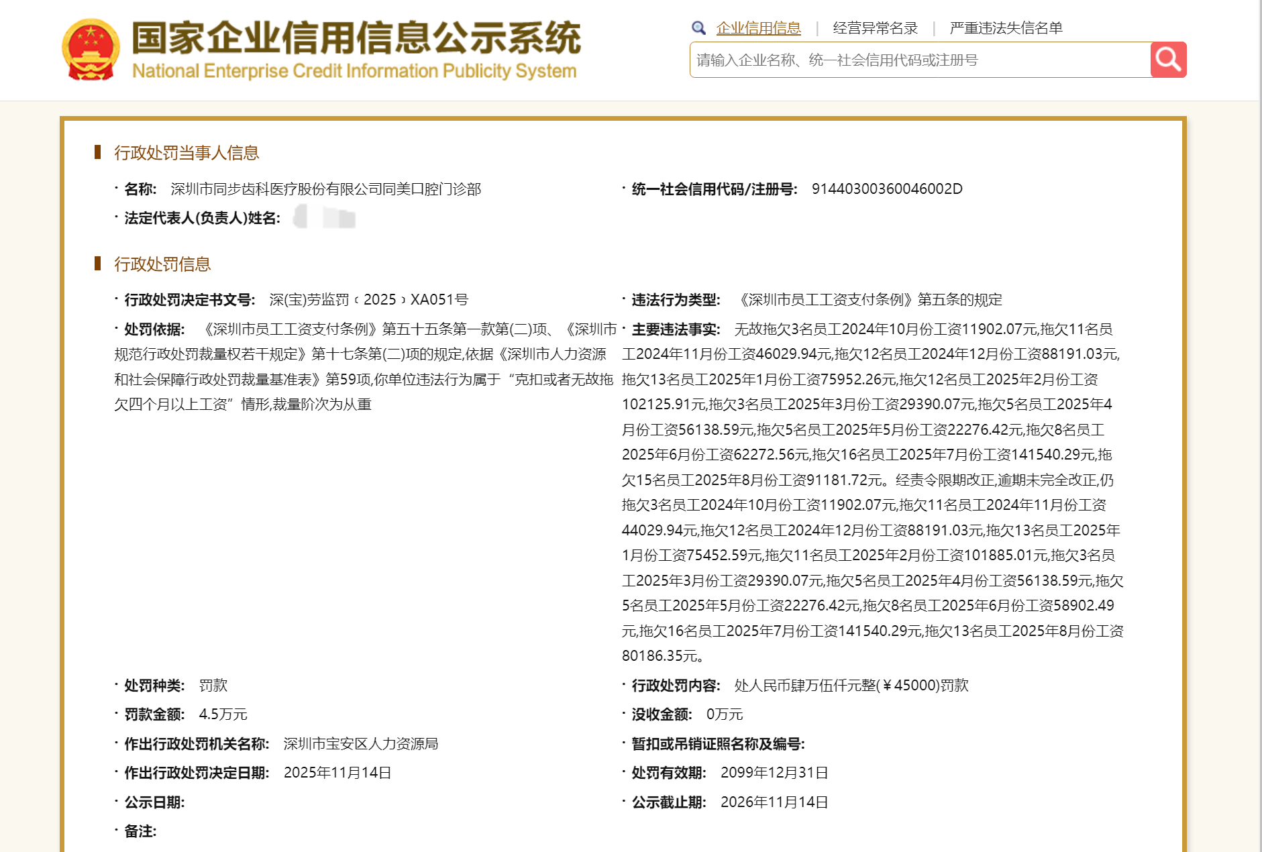Click the 处罚依据 label
1262x852 pixels.
[x=154, y=329]
